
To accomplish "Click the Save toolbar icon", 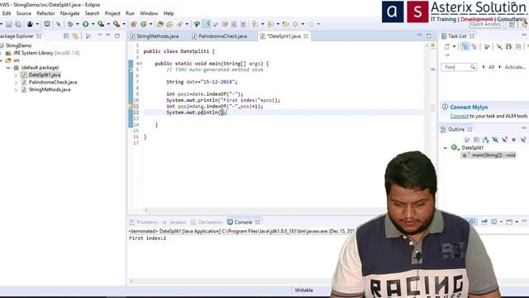I will (9, 24).
